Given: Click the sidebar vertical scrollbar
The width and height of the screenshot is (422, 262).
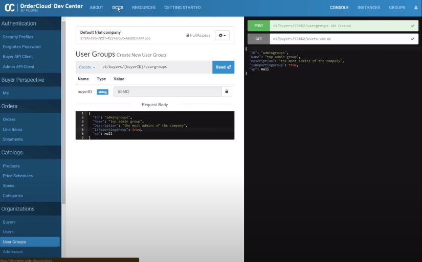Looking at the screenshot, I should pos(63,112).
